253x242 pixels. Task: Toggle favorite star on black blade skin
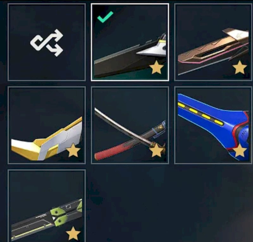(x=156, y=67)
